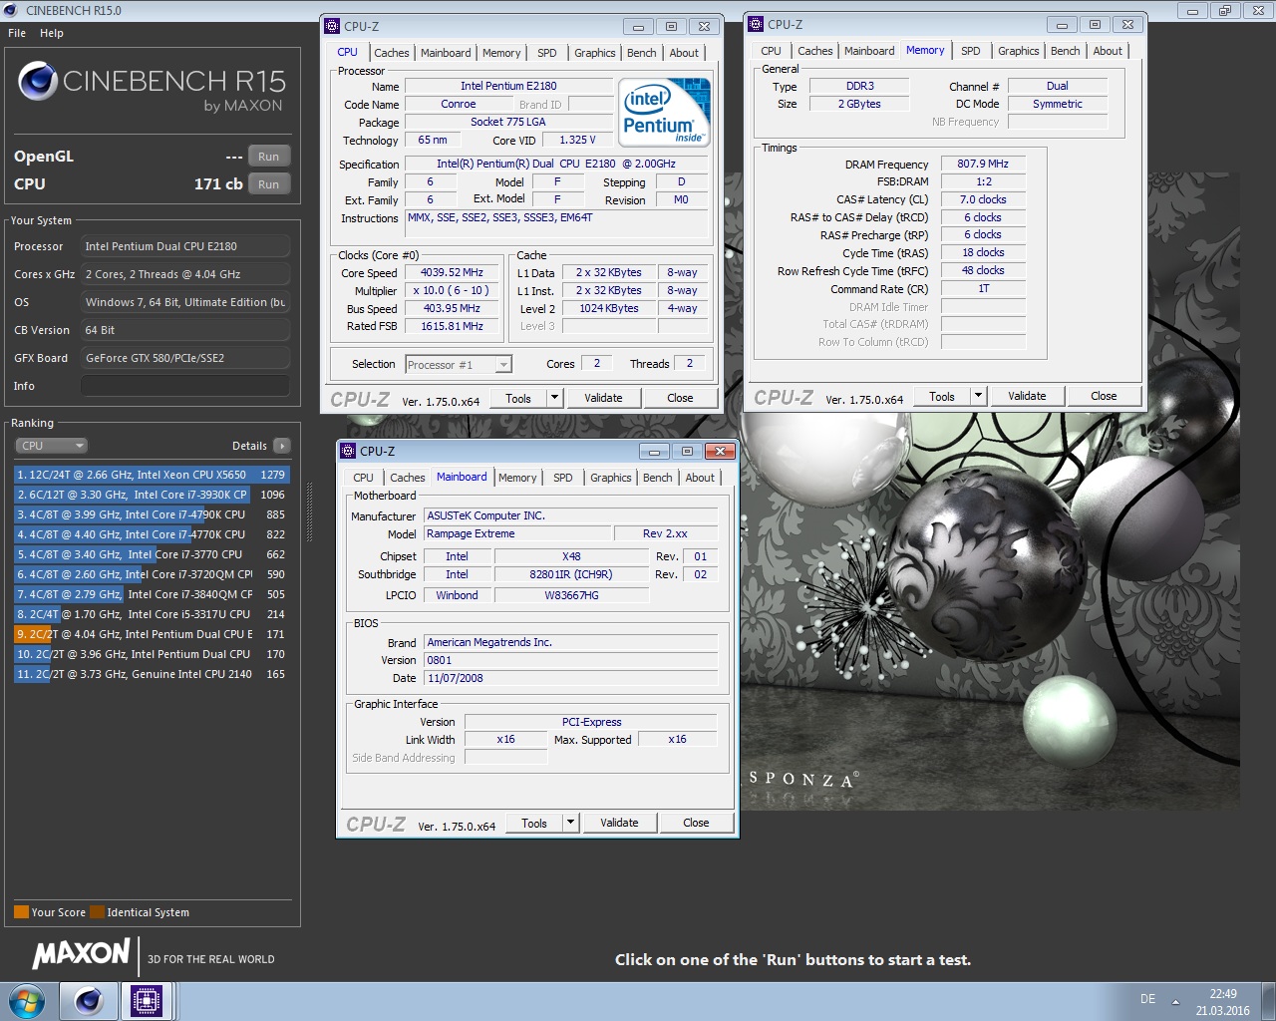Image resolution: width=1276 pixels, height=1021 pixels.
Task: Click Validate in the Mainboard window
Action: point(619,823)
